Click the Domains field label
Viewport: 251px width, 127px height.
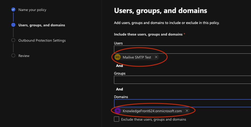(x=121, y=97)
